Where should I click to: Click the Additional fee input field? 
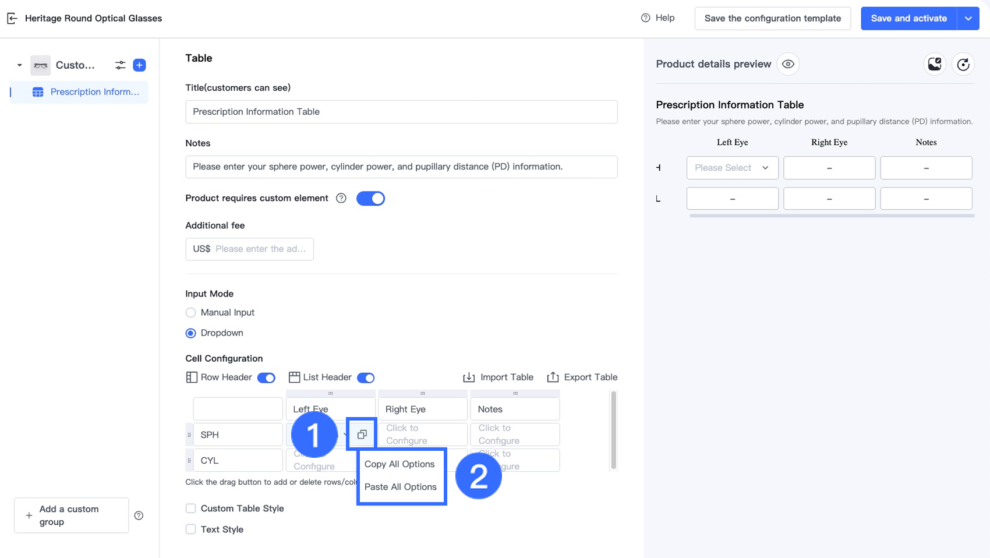coord(260,249)
